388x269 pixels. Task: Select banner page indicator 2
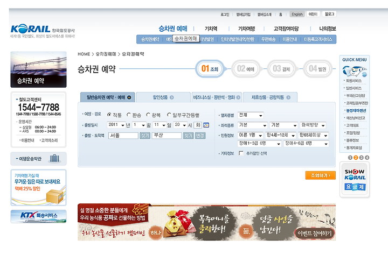356,158
